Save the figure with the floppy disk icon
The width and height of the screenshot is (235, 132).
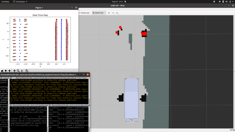coord(27,71)
